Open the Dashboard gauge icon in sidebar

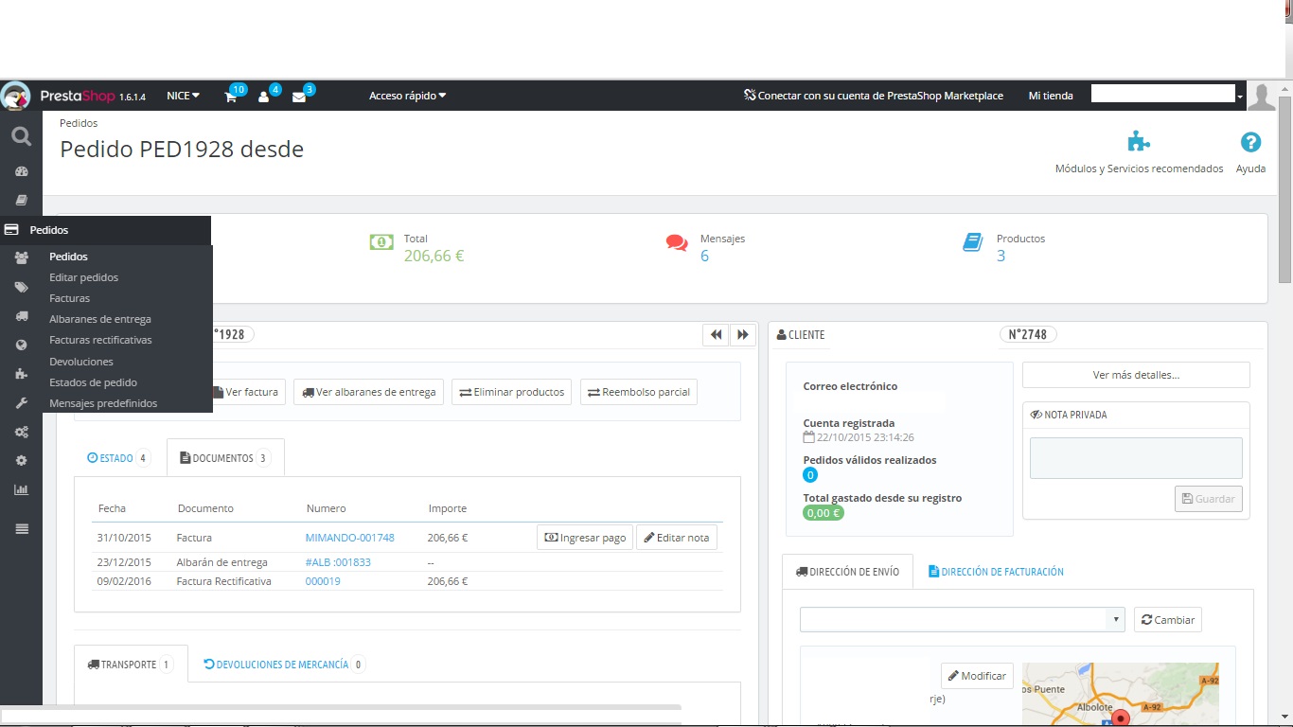[x=21, y=172]
